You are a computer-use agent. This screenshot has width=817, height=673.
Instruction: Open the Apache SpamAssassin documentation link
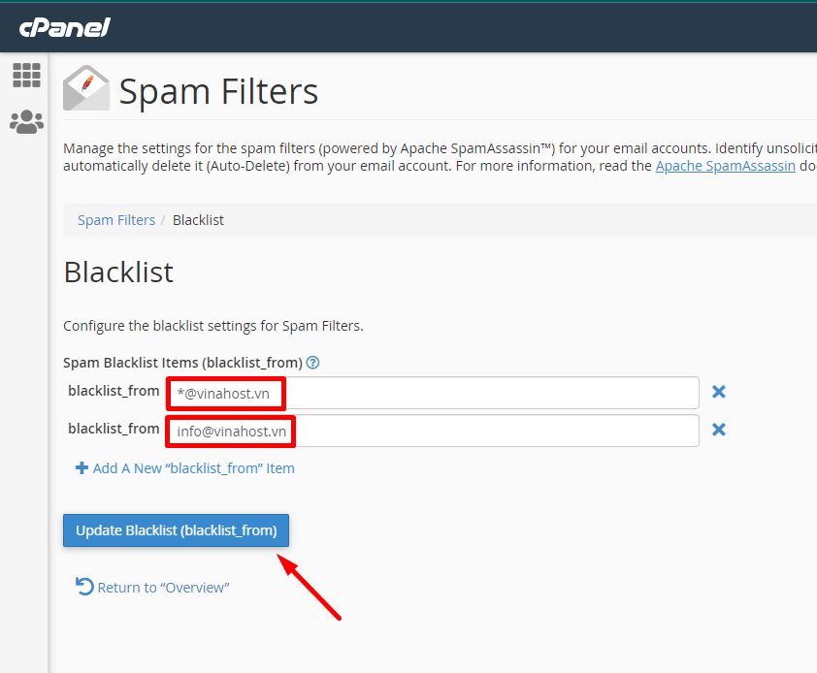coord(725,166)
